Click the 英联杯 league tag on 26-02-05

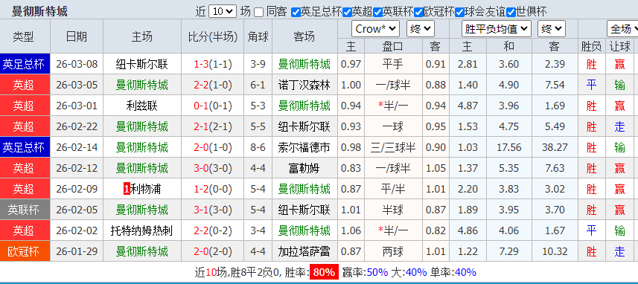[x=25, y=210]
